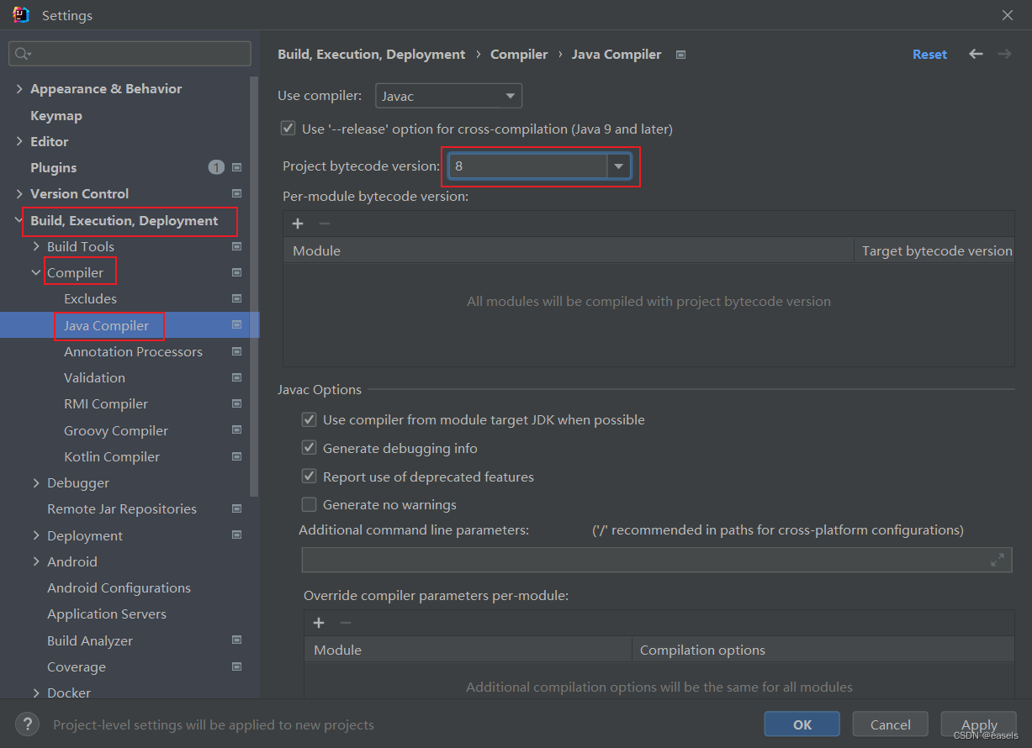The image size is (1032, 748).
Task: Click the Compilation options column header
Action: coord(823,650)
